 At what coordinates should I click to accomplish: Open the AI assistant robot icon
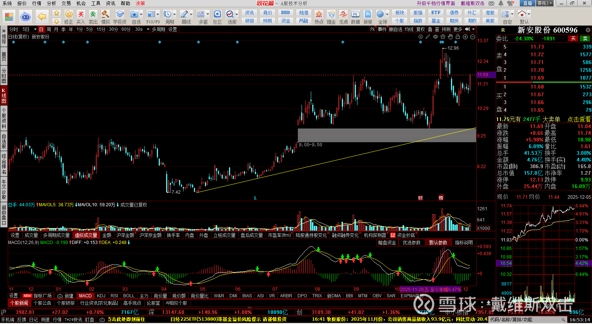pos(25,17)
